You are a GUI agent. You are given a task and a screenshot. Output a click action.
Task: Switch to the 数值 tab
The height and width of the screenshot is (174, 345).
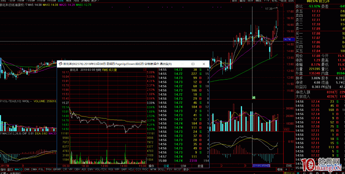coord(200,166)
